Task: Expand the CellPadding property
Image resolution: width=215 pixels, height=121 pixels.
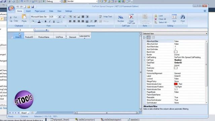Action: tap(144, 57)
